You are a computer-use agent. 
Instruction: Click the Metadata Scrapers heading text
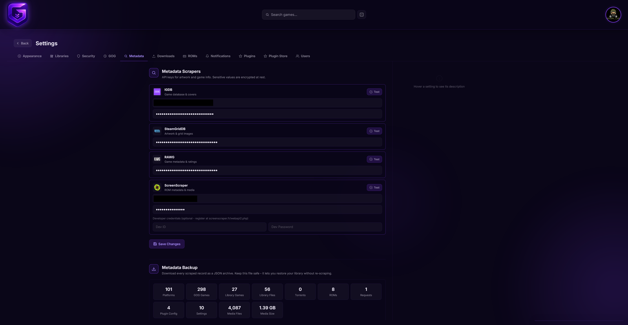coord(181,71)
